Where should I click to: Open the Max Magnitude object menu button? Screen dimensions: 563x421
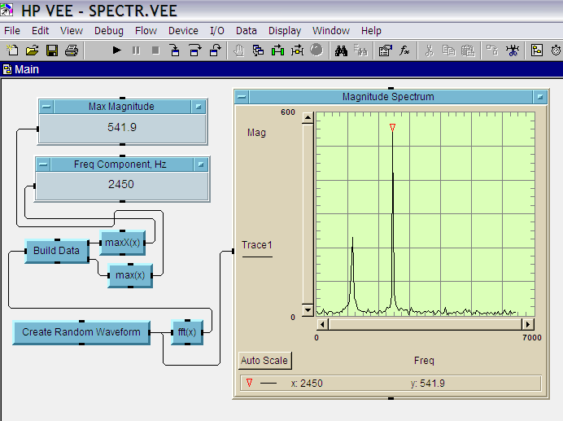pyautogui.click(x=46, y=107)
